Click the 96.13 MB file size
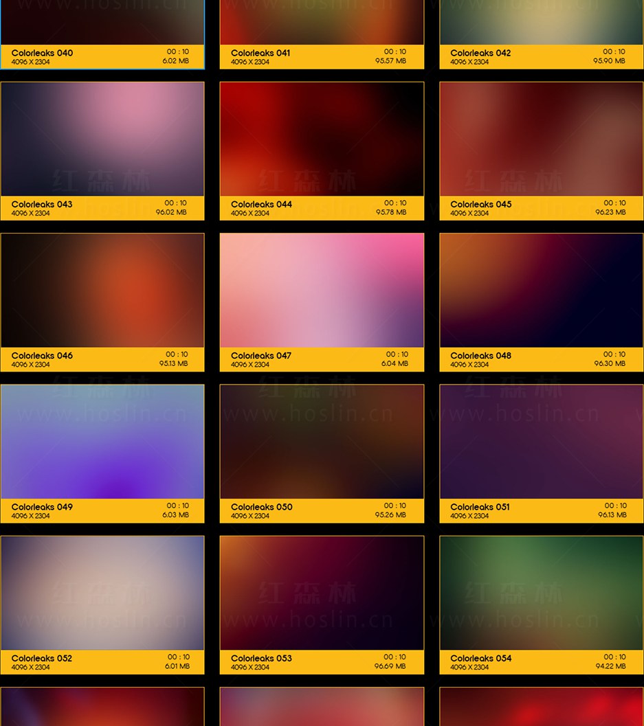 [x=612, y=515]
